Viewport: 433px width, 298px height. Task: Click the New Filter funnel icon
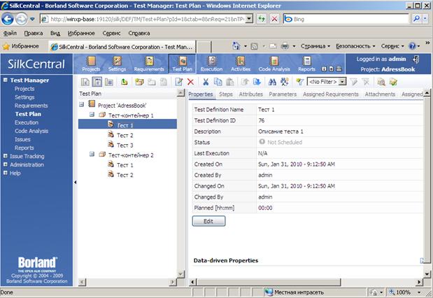click(x=300, y=82)
